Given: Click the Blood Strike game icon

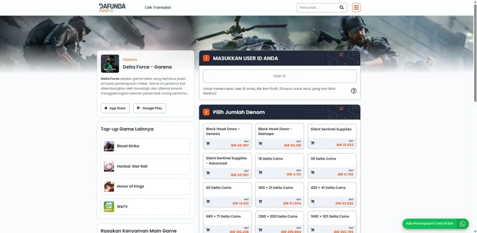Looking at the screenshot, I should [x=109, y=146].
